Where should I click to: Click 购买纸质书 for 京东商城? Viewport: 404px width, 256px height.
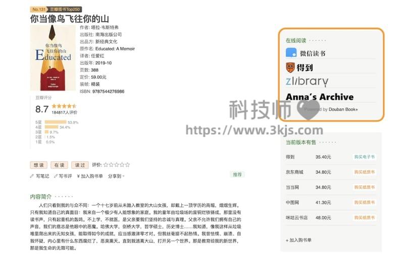click(x=364, y=172)
